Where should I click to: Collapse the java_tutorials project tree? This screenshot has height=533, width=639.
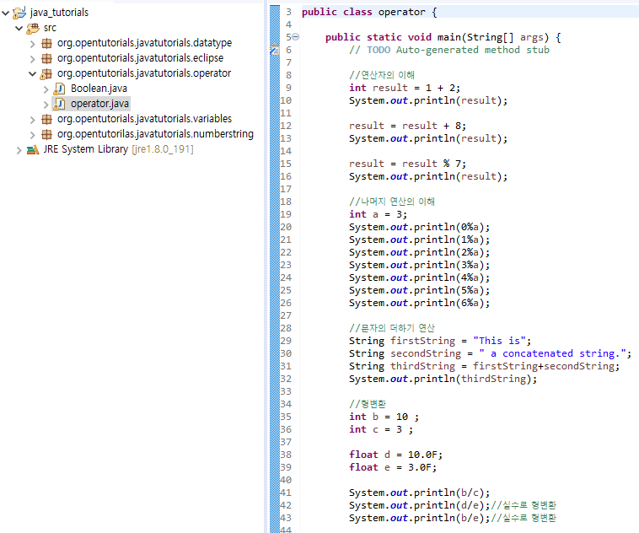6,13
